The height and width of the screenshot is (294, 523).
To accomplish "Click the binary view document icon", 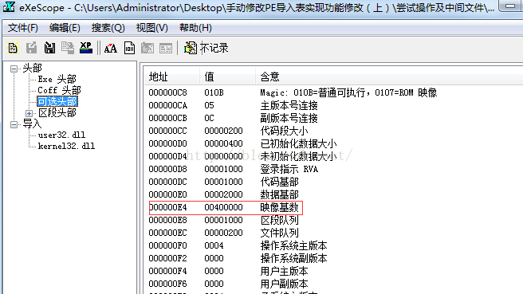I will tap(129, 48).
